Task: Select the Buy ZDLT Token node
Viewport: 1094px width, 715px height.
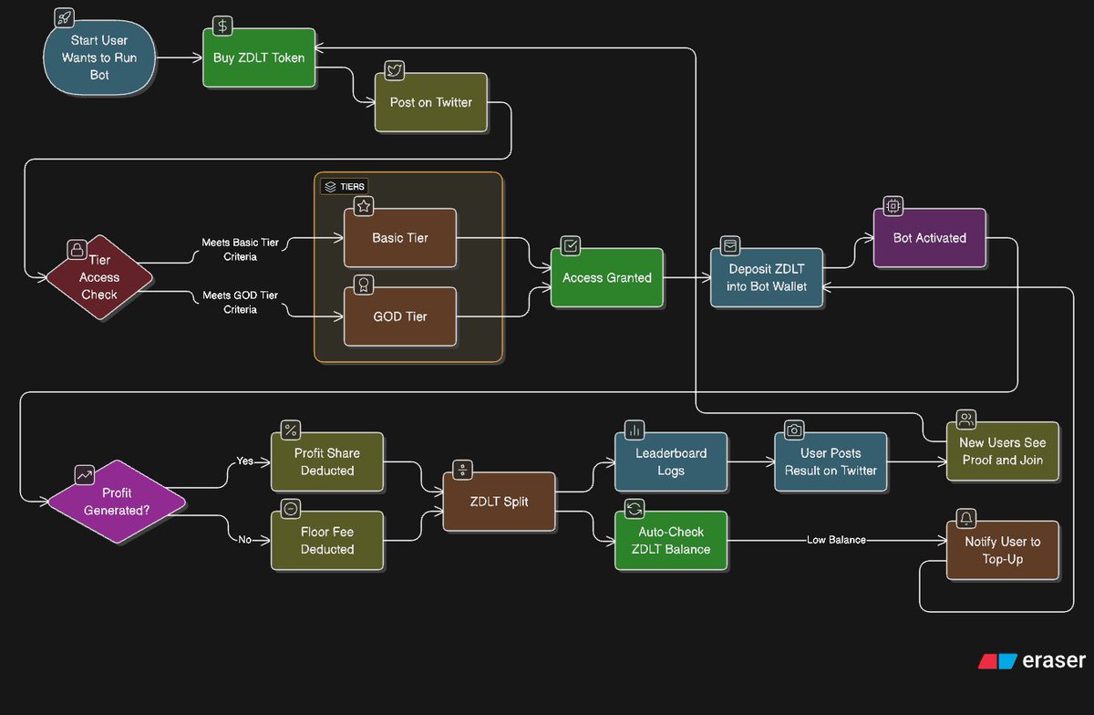Action: click(259, 57)
